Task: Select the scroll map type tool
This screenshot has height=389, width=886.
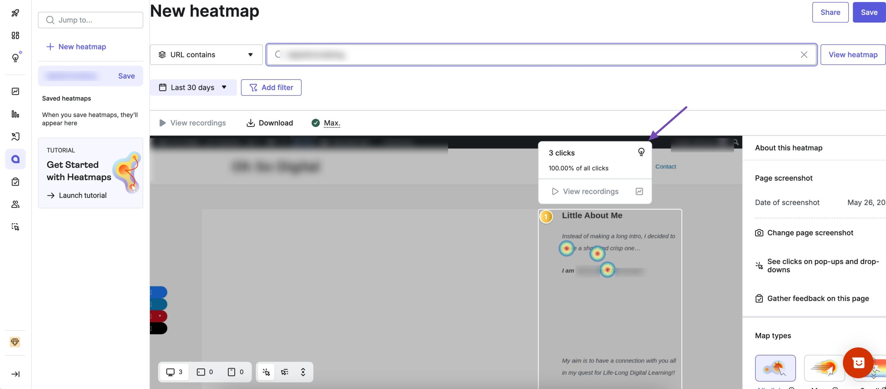Action: coord(303,372)
